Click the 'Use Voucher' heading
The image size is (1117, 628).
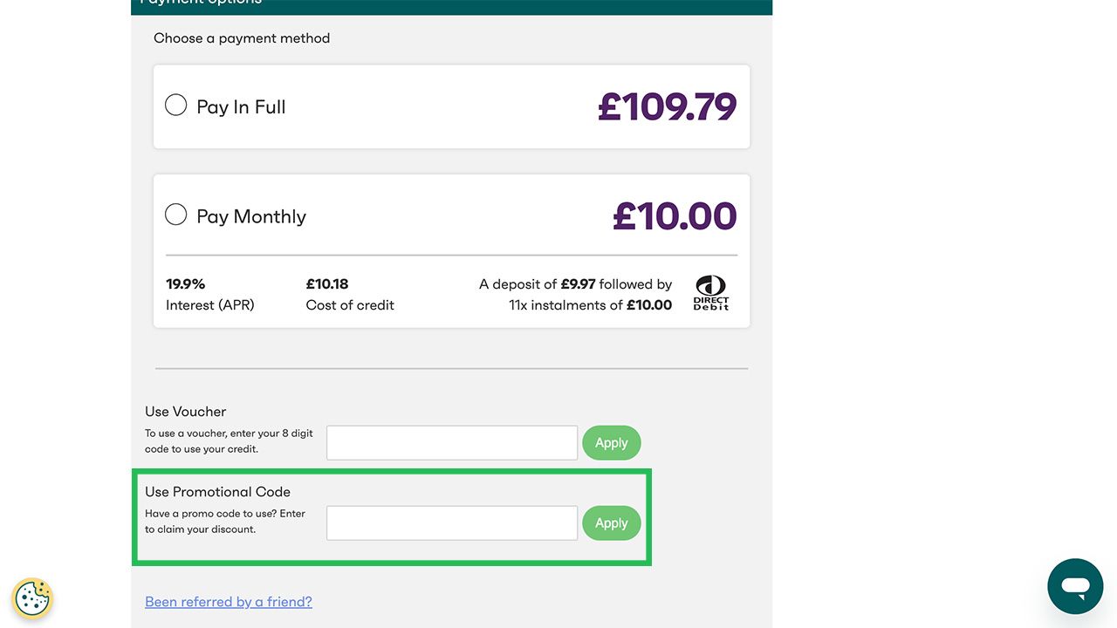point(186,412)
